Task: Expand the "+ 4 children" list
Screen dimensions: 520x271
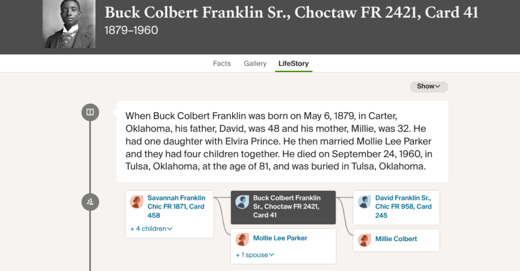Action: pyautogui.click(x=151, y=229)
